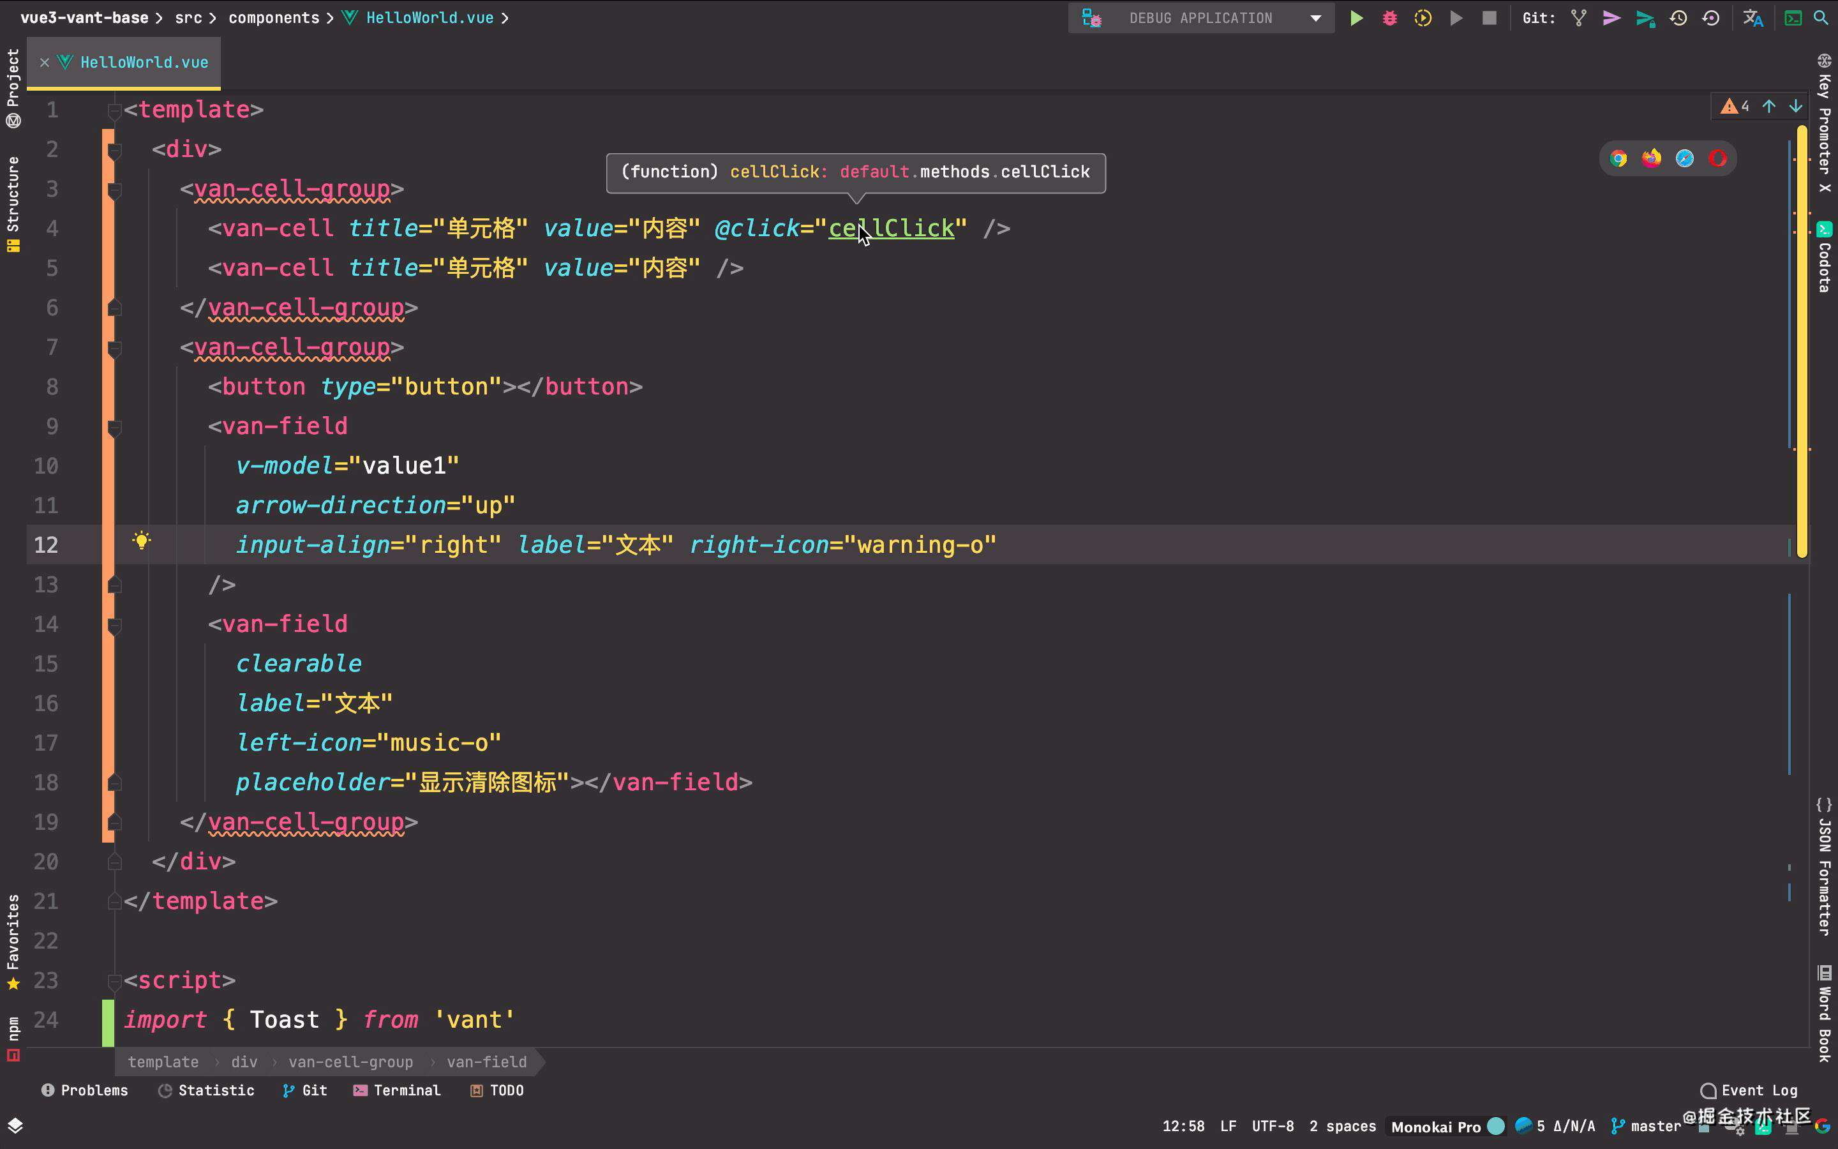This screenshot has width=1838, height=1149.
Task: Click the van-cell-group breadcrumb item
Action: [350, 1062]
